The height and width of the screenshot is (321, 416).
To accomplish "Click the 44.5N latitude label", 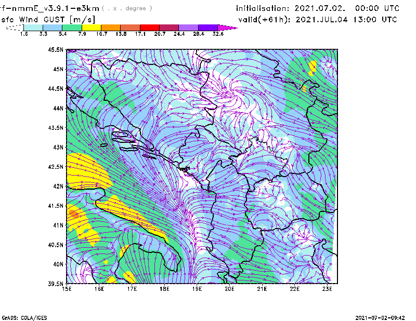I will [56, 88].
